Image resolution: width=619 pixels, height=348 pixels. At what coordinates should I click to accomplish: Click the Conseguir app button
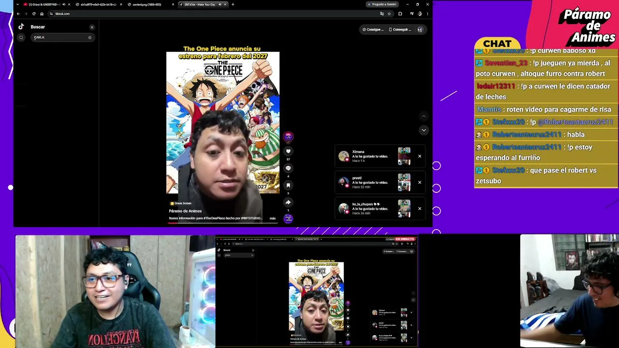coord(400,29)
